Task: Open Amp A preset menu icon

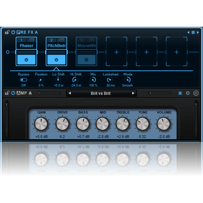Action: (180, 93)
